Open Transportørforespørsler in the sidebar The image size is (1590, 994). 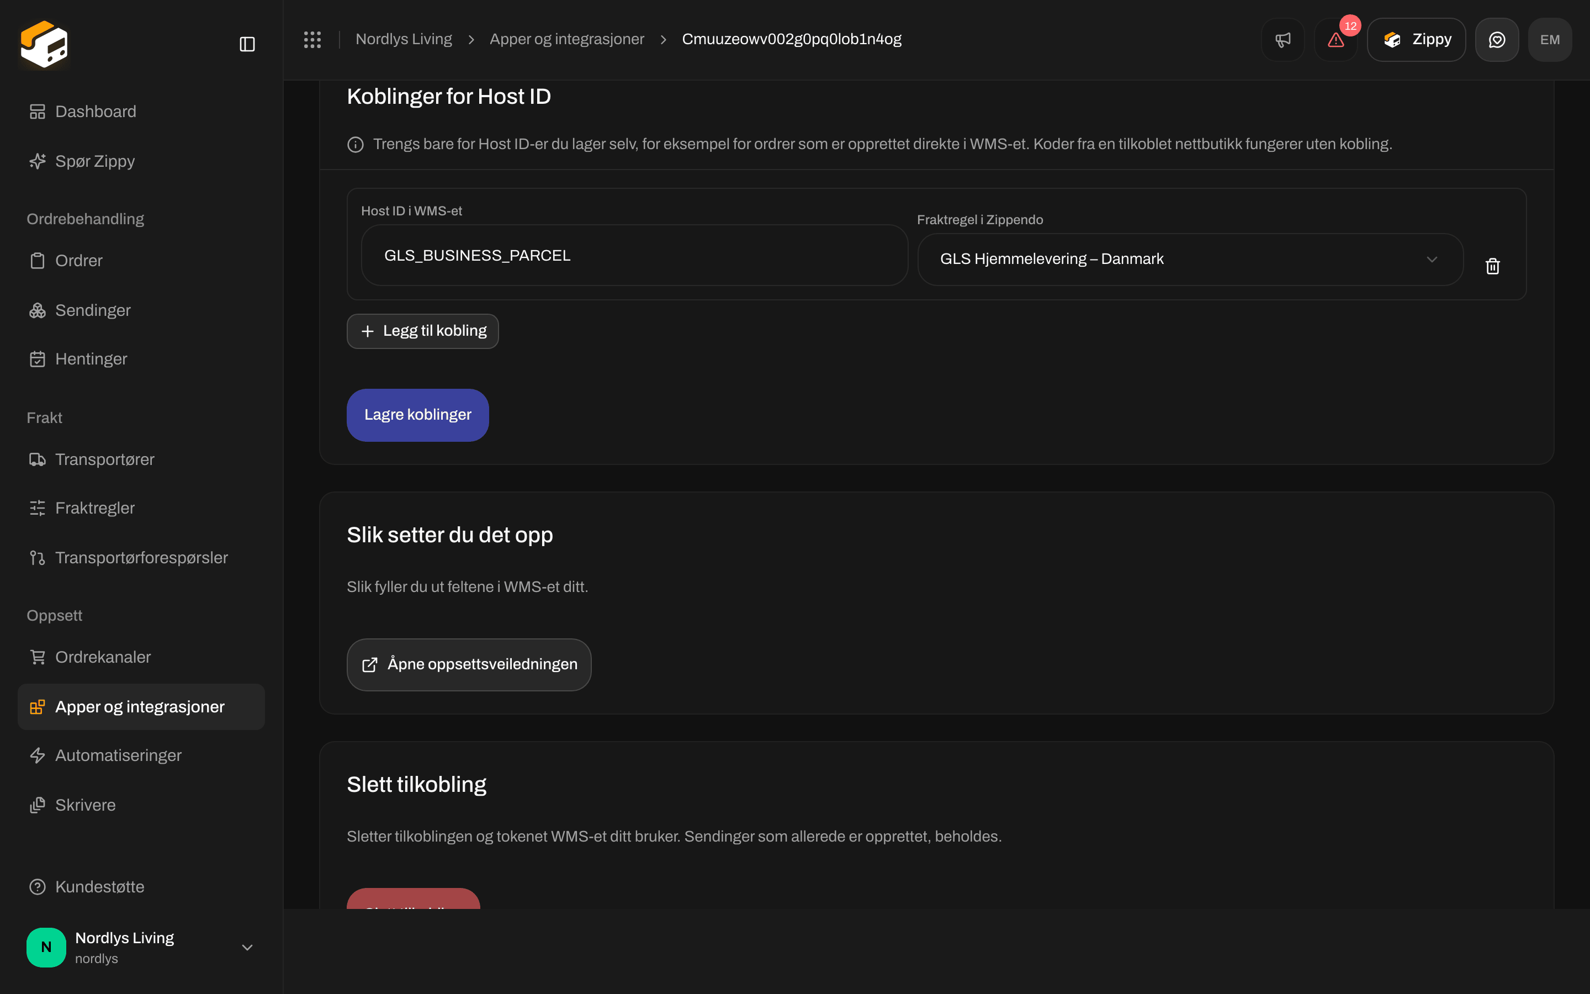pos(141,558)
